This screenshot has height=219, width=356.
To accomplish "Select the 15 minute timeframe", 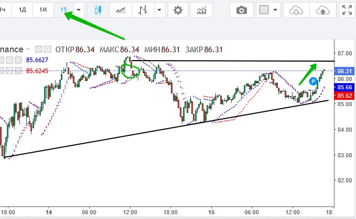I will (x=63, y=10).
